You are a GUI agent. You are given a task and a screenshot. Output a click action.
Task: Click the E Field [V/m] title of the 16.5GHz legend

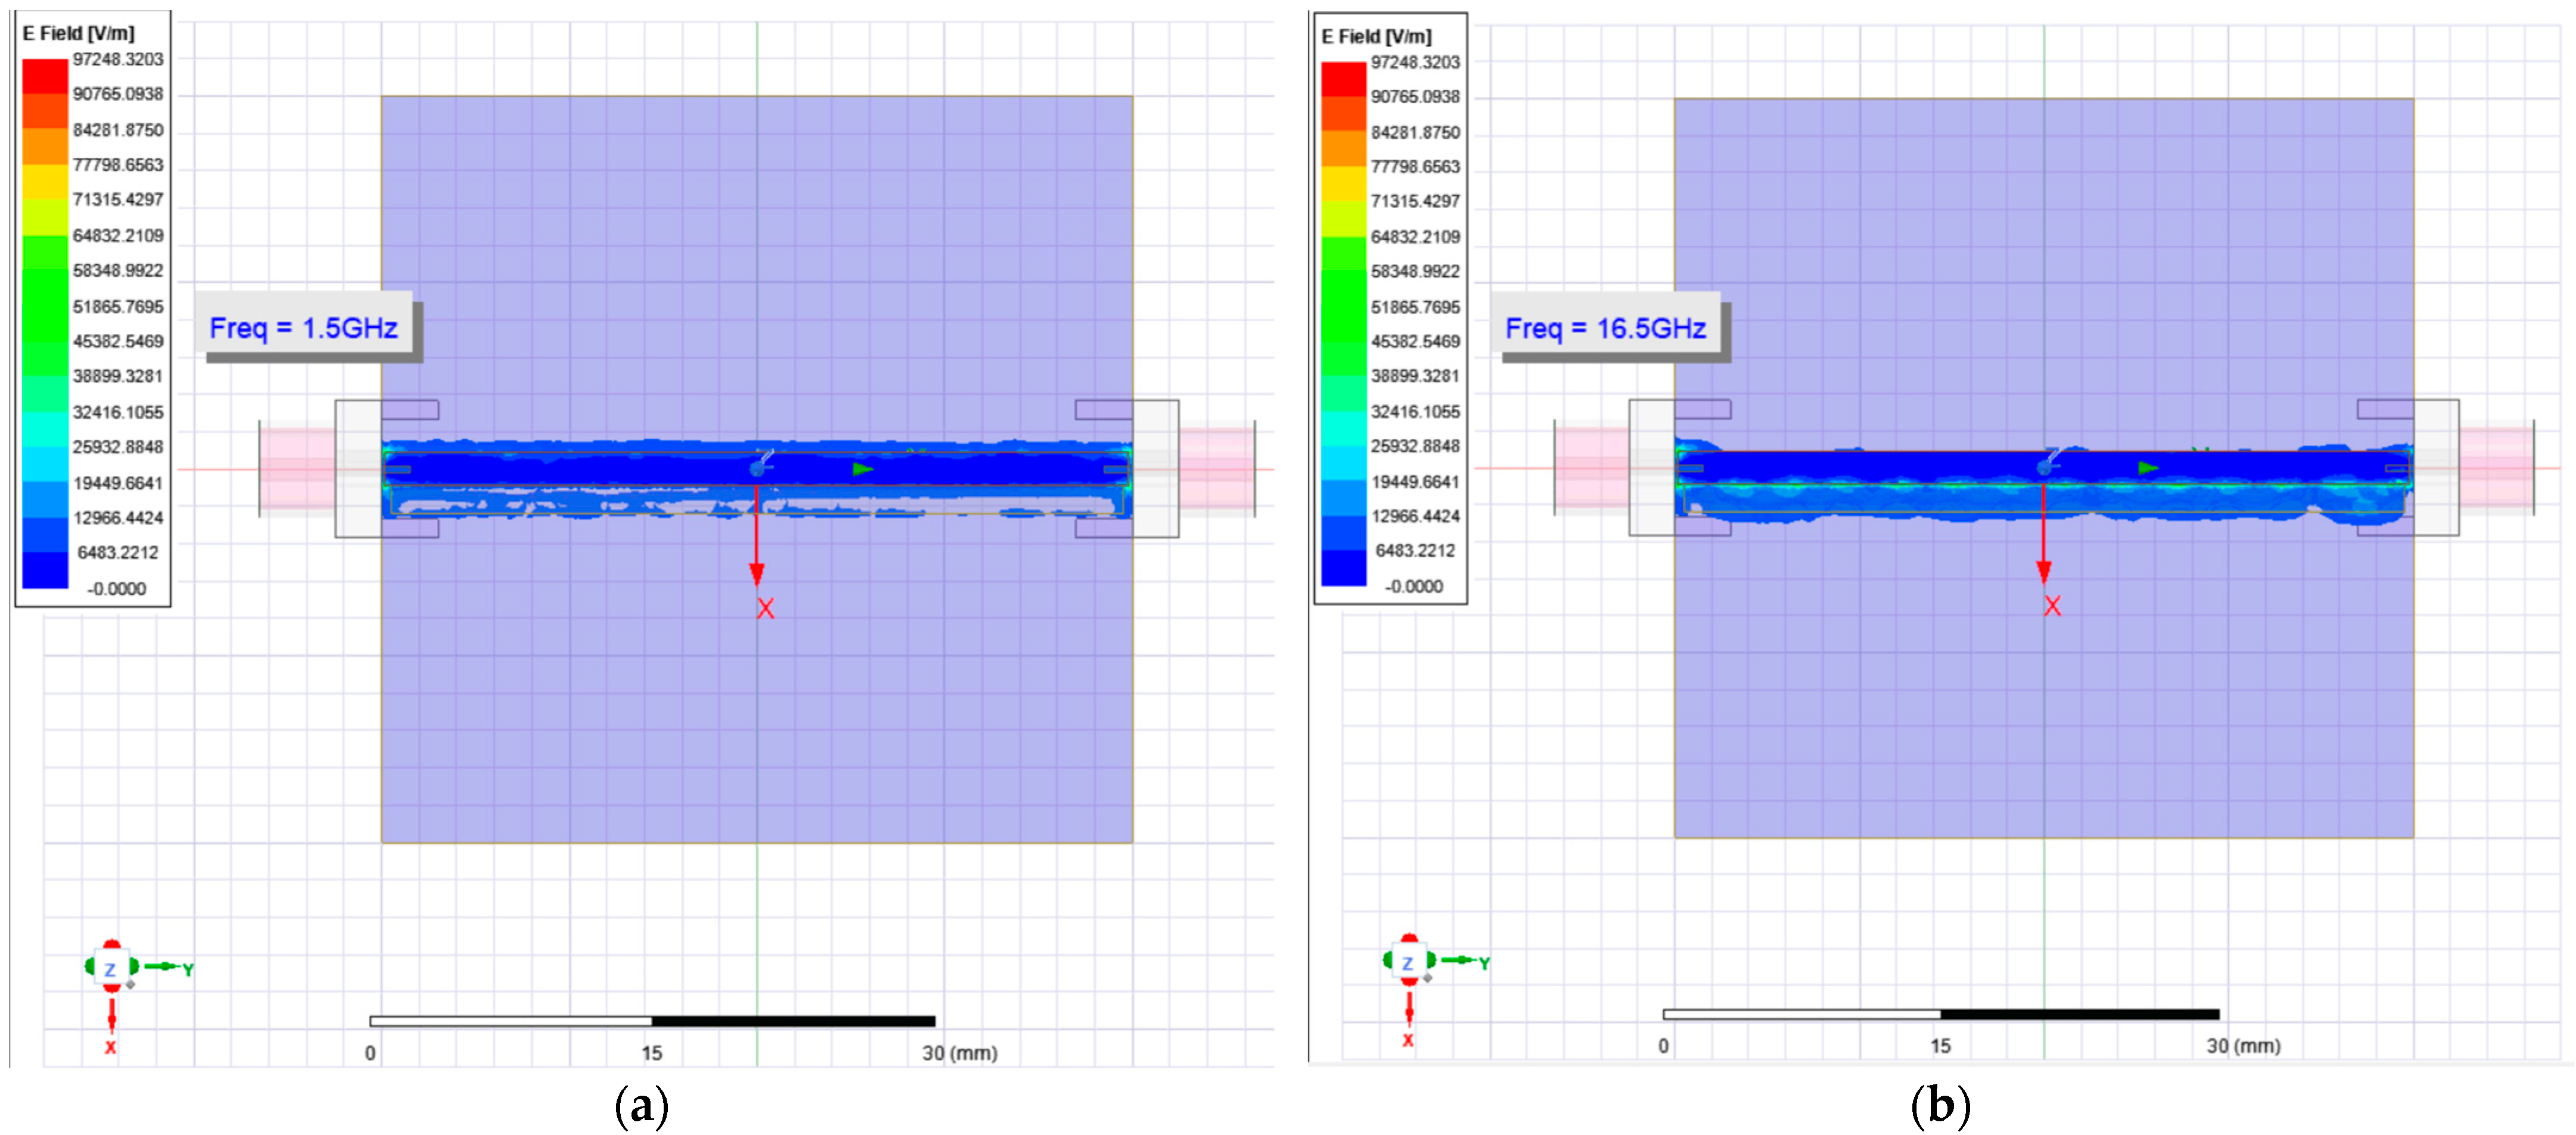1376,37
